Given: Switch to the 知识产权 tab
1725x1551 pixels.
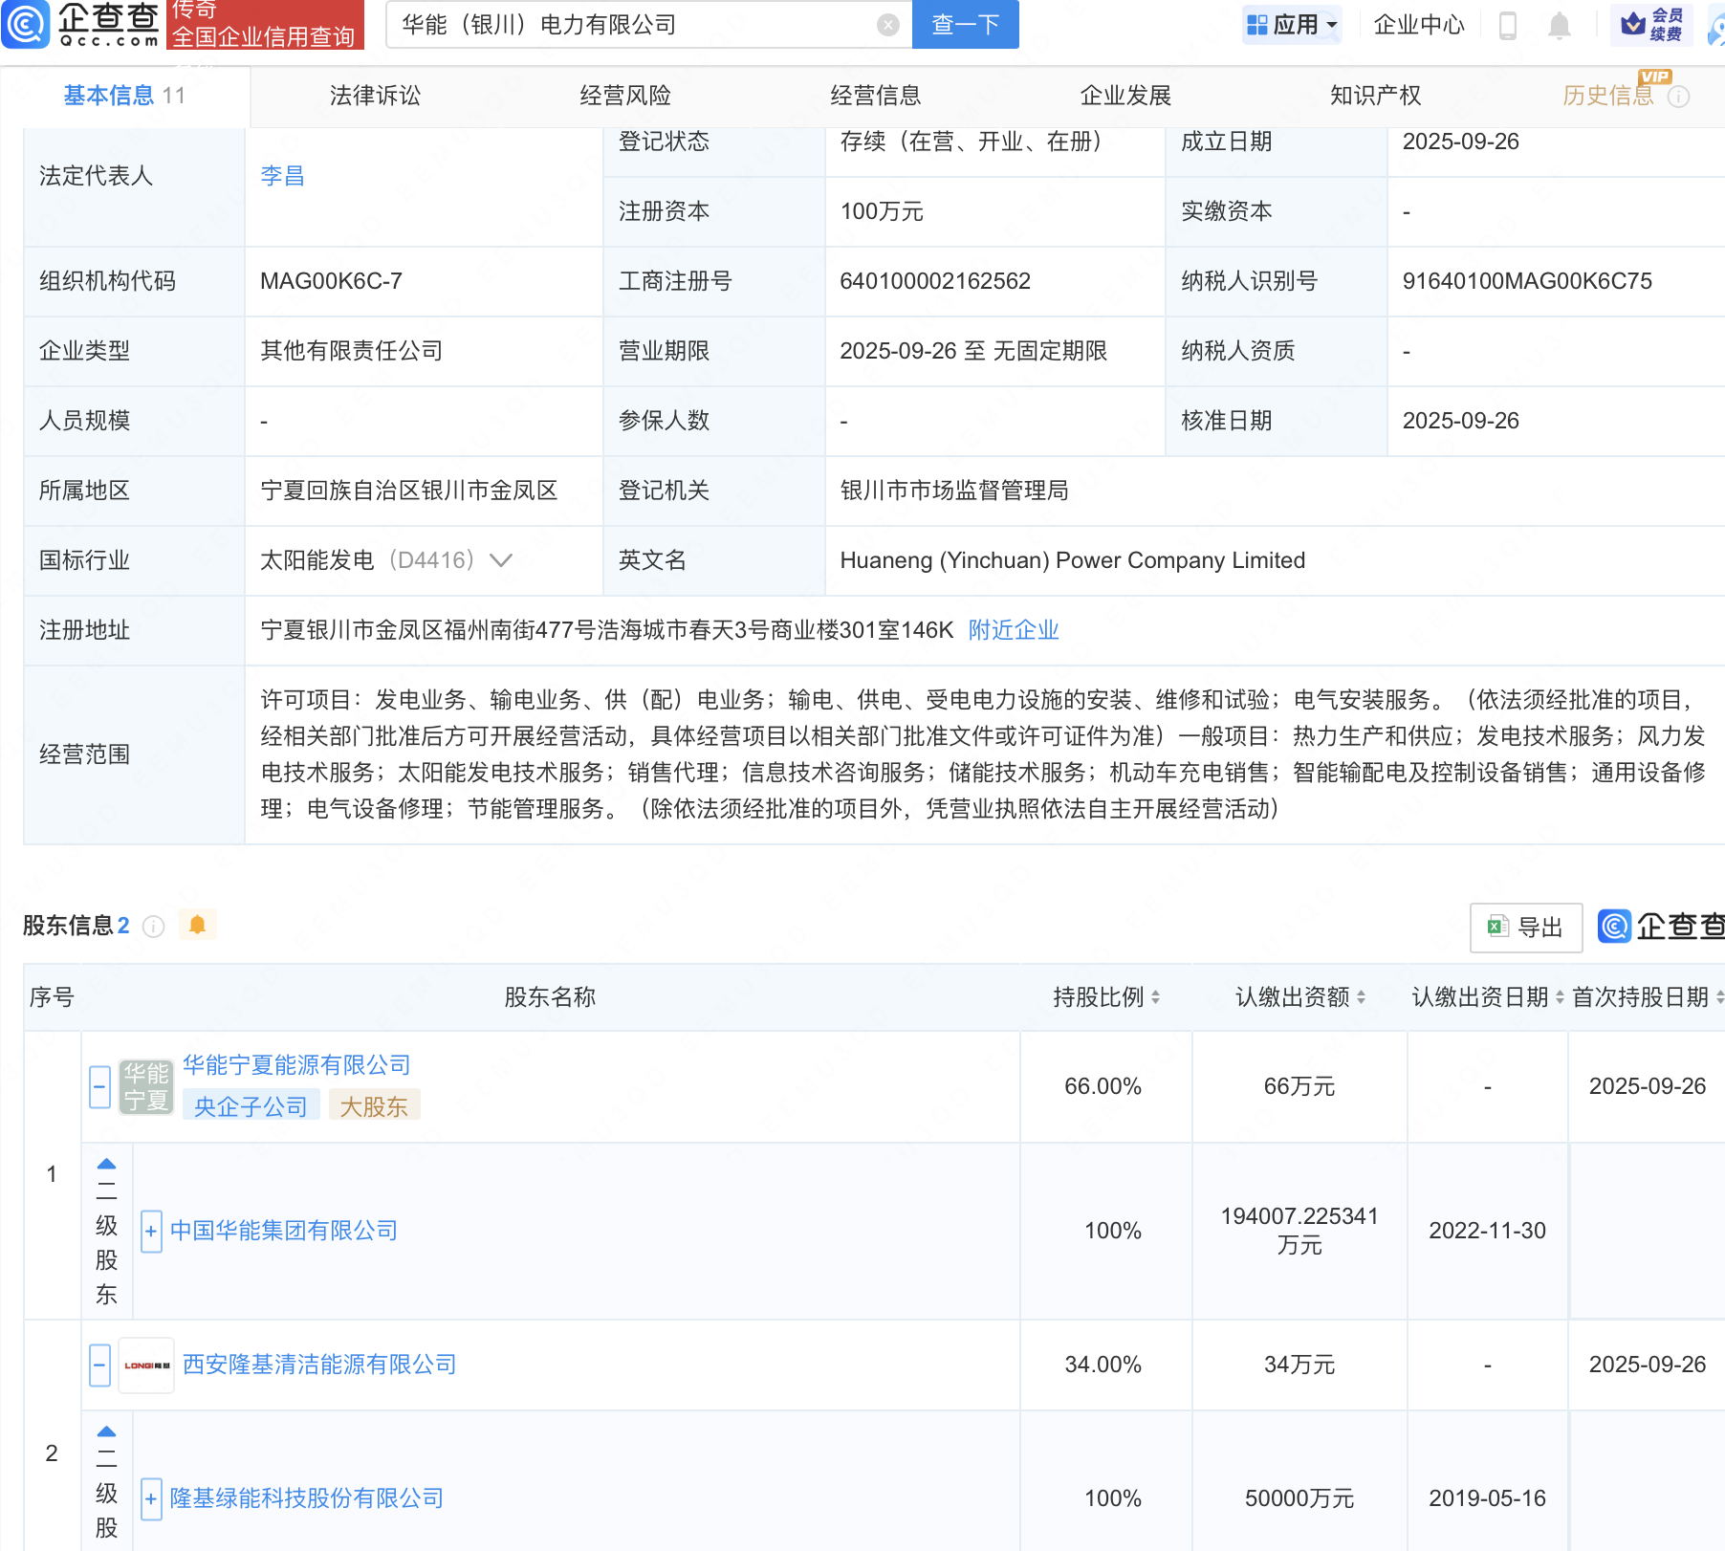Looking at the screenshot, I should click(x=1375, y=96).
